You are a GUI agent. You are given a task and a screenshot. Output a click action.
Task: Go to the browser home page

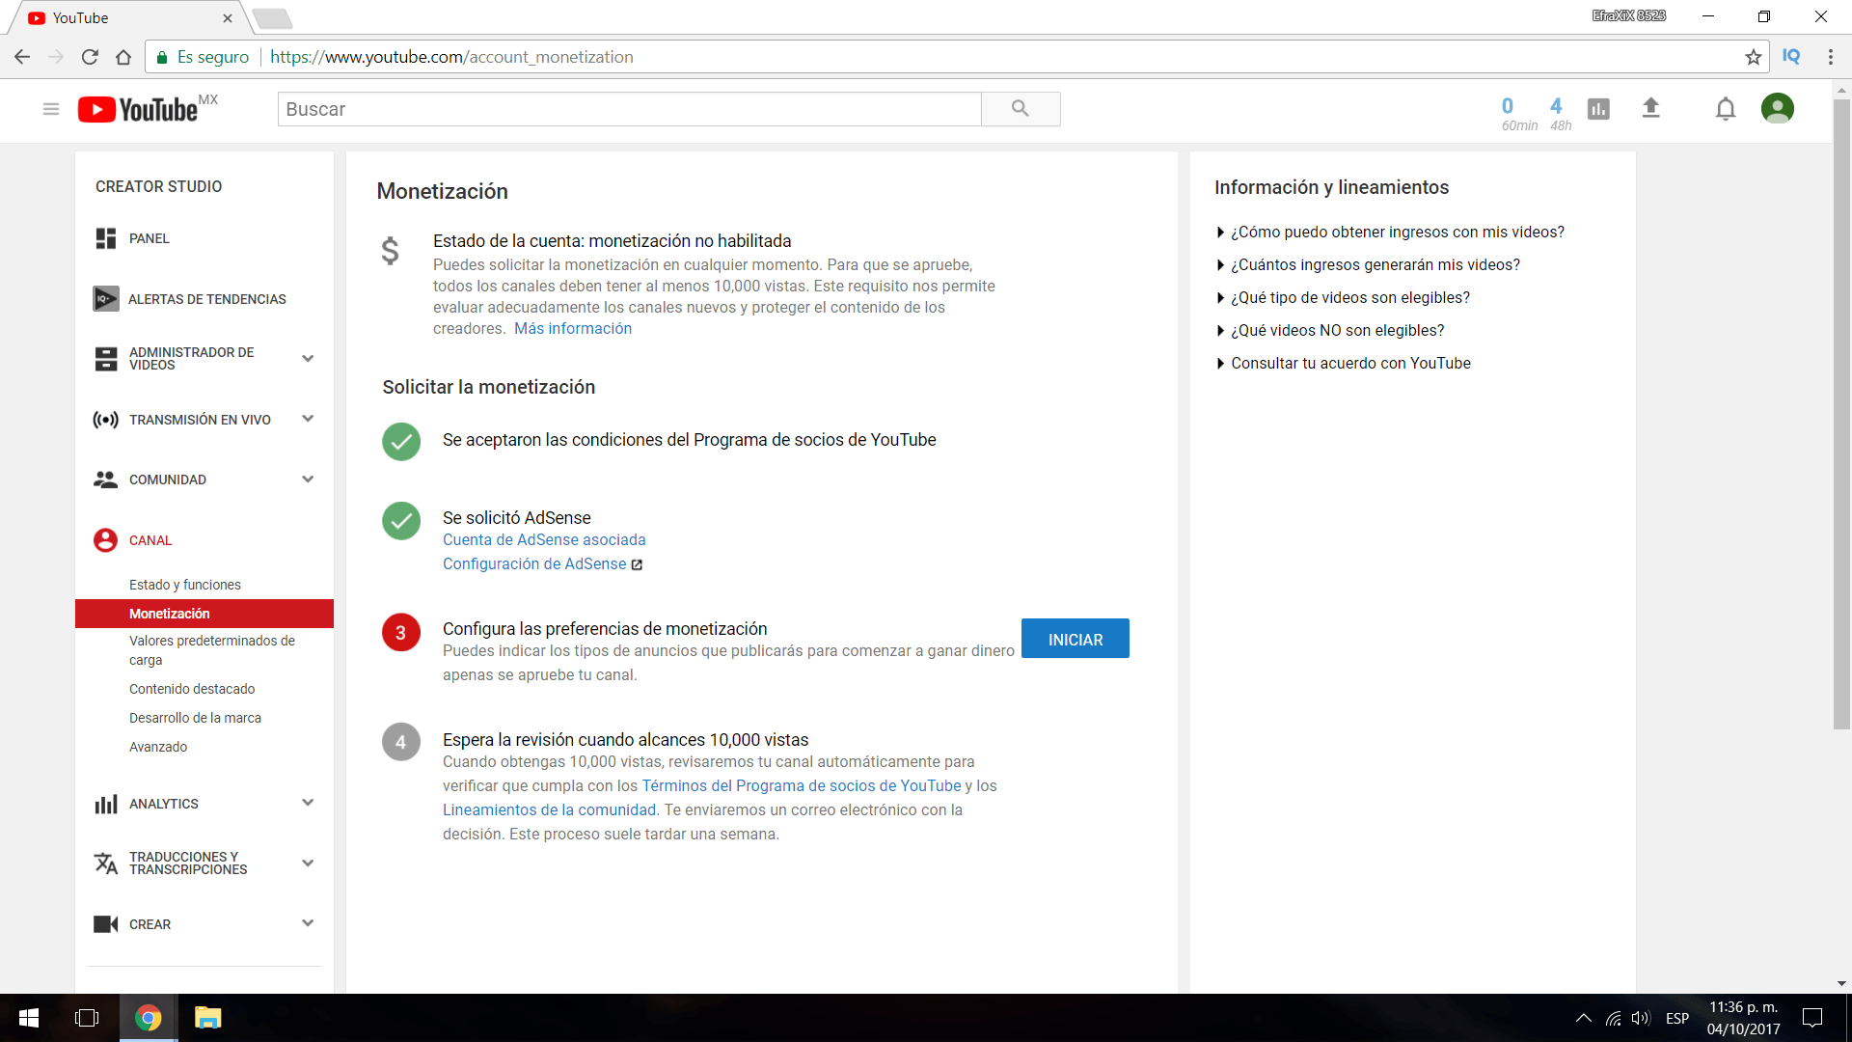[123, 57]
